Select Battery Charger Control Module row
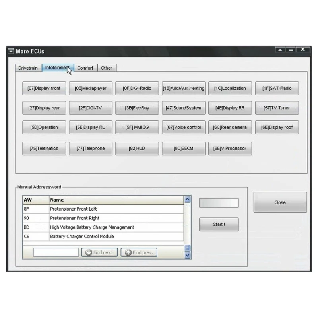This screenshot has width=318, height=318. pos(103,237)
